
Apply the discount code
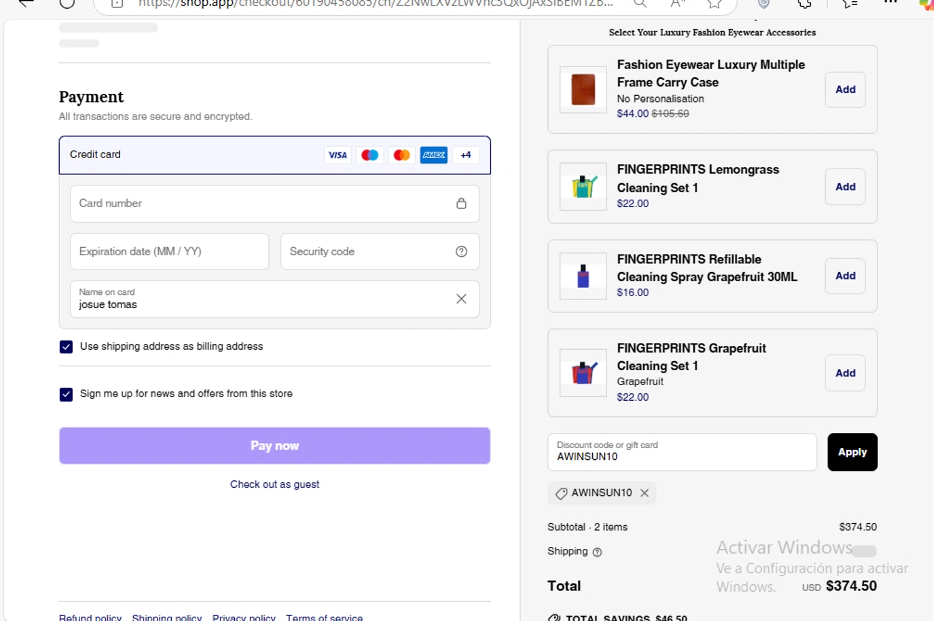tap(852, 452)
